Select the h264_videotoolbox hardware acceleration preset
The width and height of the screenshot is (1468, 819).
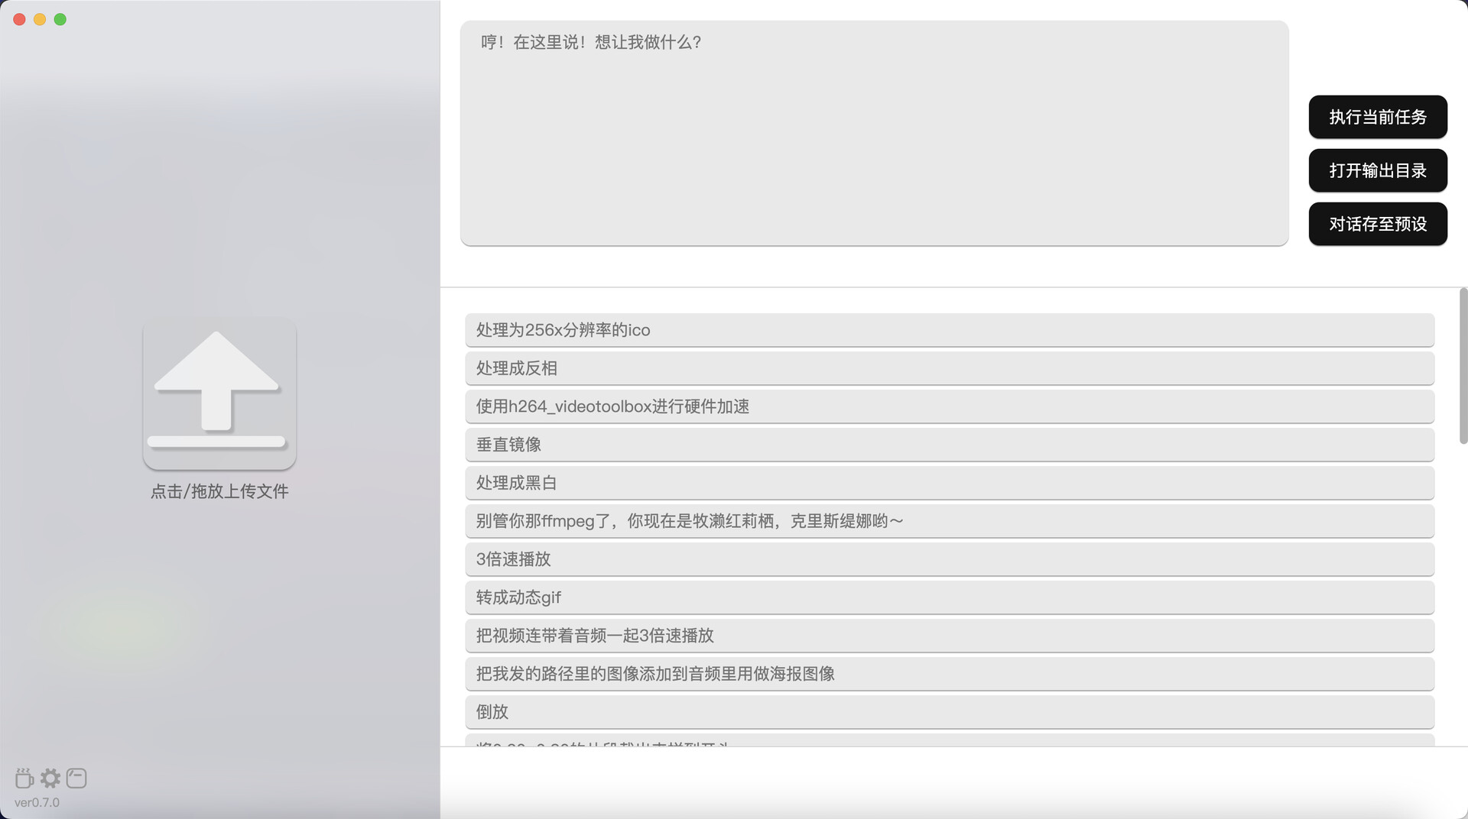(949, 406)
